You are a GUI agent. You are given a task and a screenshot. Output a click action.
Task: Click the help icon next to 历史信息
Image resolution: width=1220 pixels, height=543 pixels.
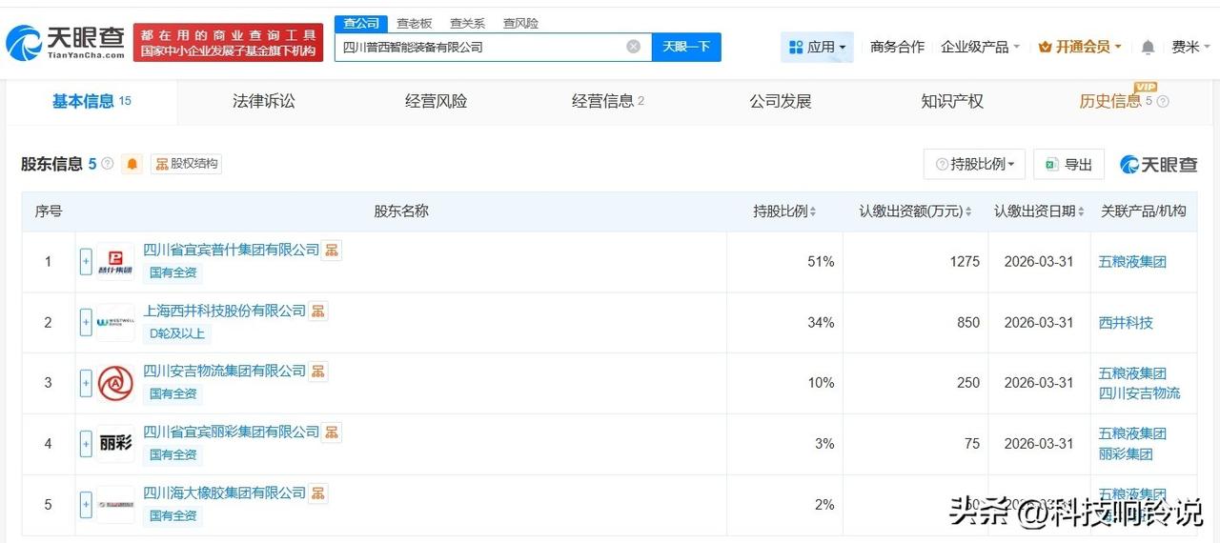click(x=1162, y=102)
